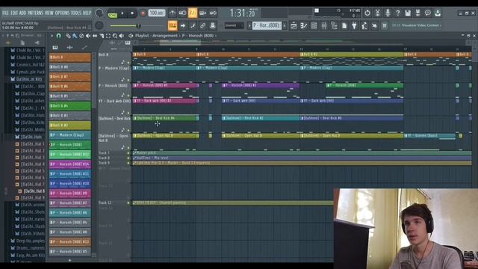Image resolution: width=478 pixels, height=269 pixels.
Task: Click the Playback speaker tool icon
Action: 121,36
